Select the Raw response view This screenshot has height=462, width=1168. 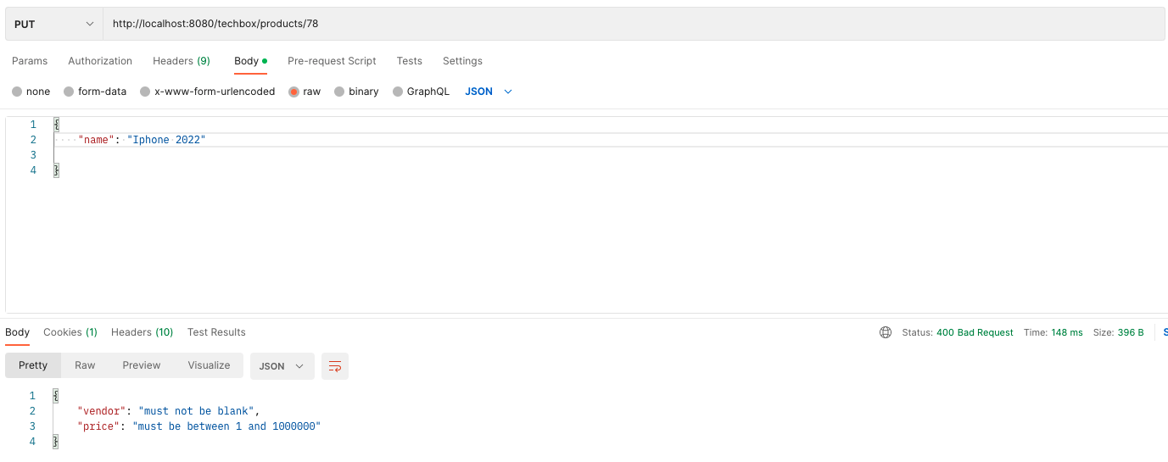click(x=85, y=365)
